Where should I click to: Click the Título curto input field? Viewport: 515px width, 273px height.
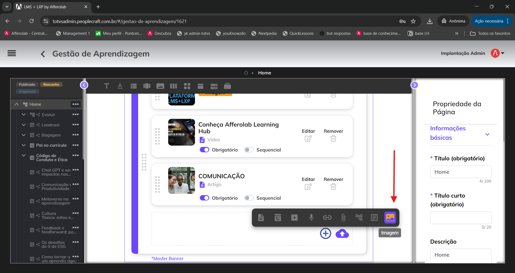click(x=461, y=218)
